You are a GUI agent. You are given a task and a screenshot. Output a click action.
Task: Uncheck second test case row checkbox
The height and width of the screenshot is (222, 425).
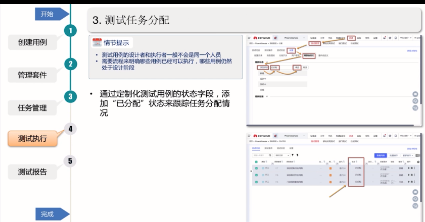[256, 175]
